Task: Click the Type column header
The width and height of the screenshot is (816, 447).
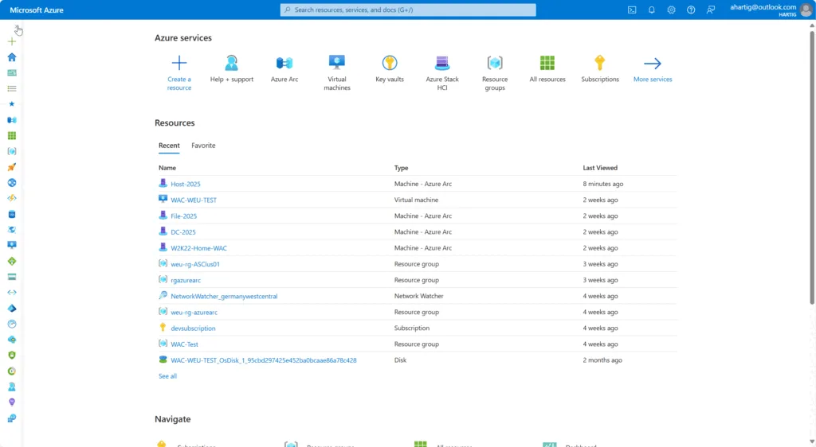Action: pos(401,168)
